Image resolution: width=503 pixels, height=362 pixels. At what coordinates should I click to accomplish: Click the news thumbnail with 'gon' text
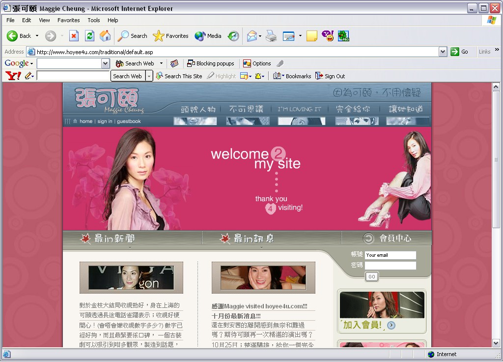pos(131,277)
